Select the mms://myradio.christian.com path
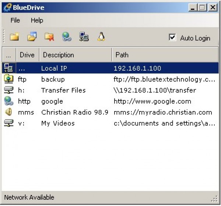 [x=163, y=113]
